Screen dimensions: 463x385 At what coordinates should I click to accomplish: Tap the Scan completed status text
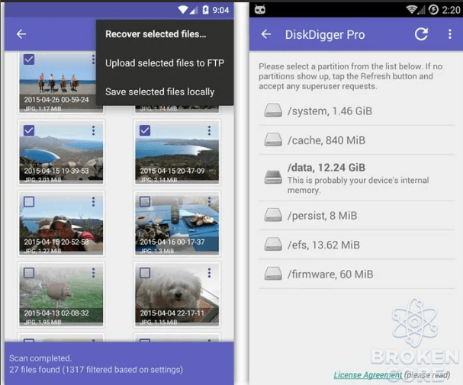(40, 358)
